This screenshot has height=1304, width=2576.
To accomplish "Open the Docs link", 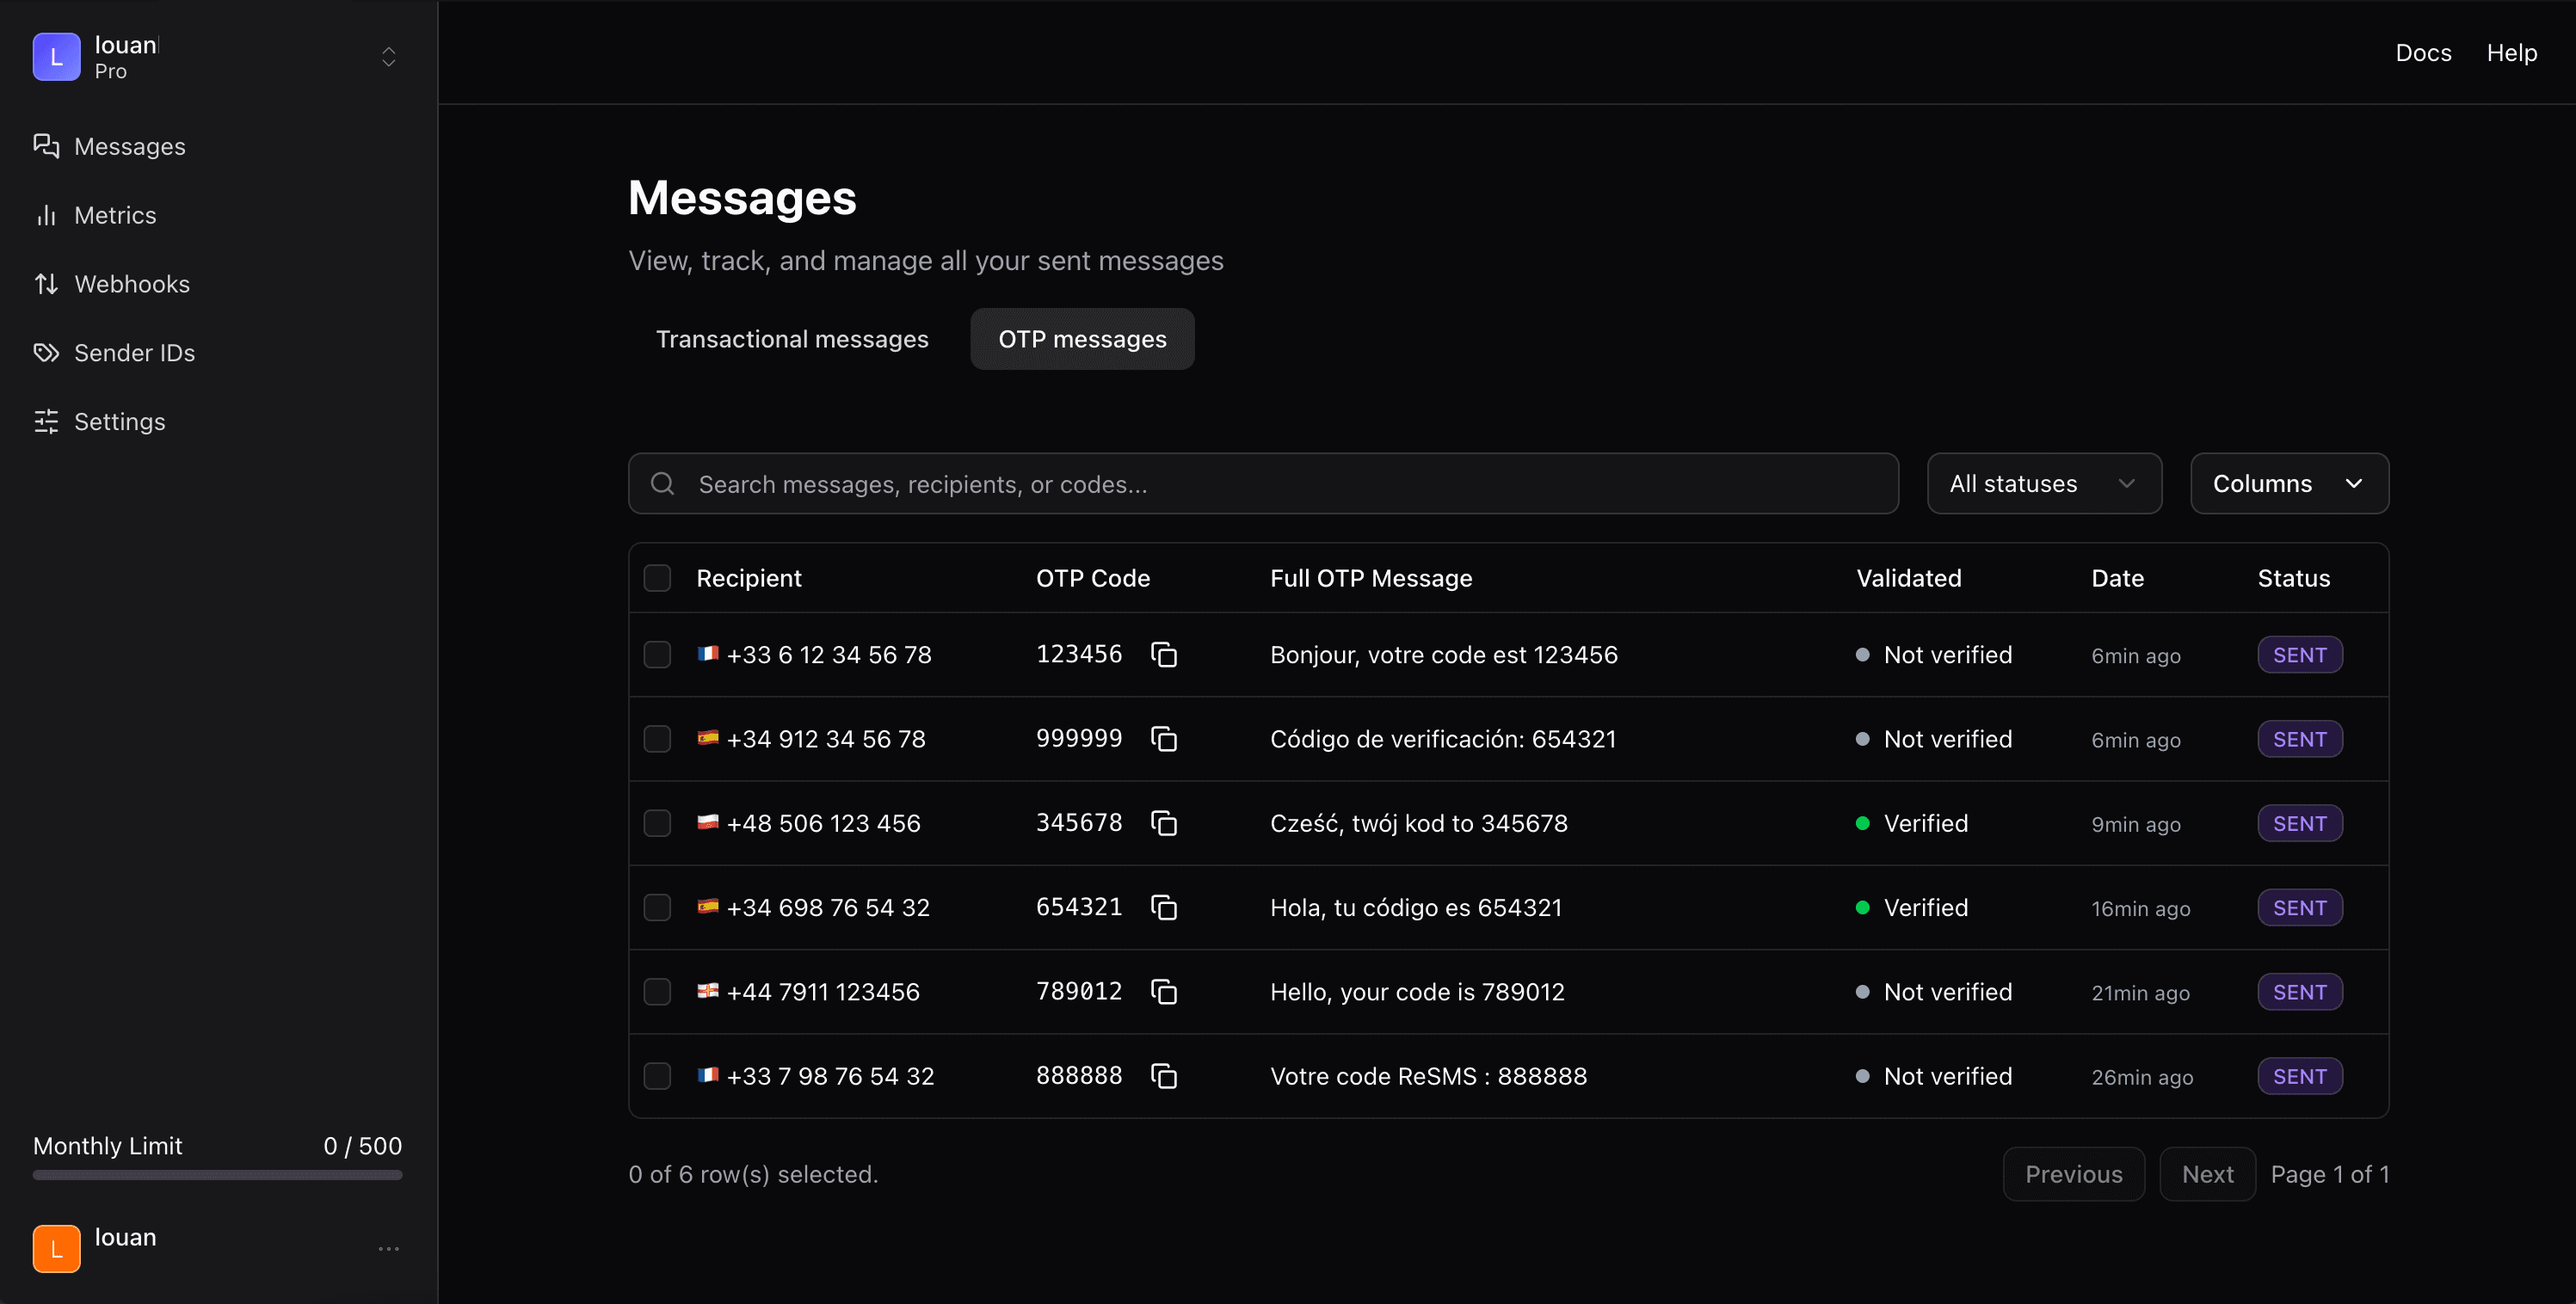I will click(x=2423, y=53).
